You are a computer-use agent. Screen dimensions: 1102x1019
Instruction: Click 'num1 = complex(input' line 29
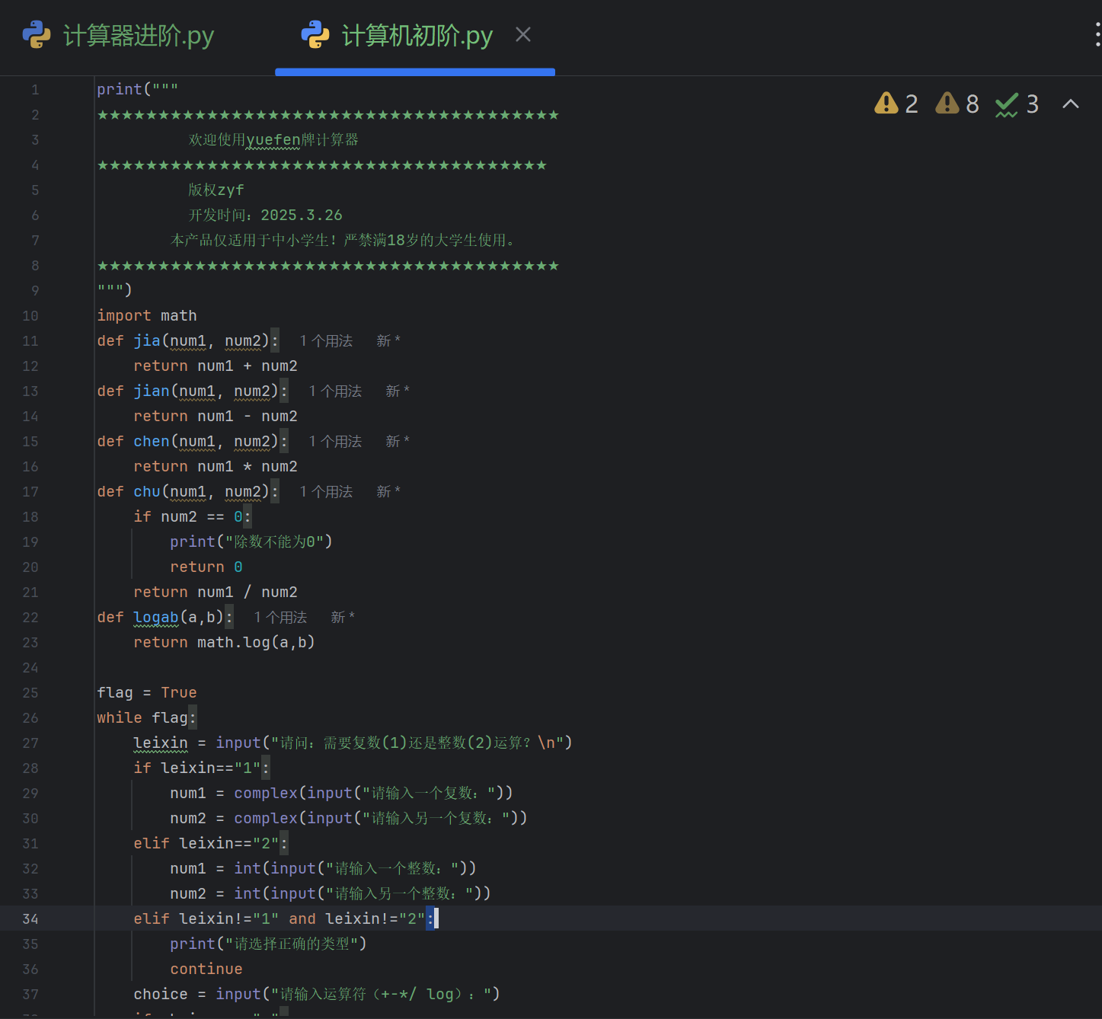click(x=341, y=793)
